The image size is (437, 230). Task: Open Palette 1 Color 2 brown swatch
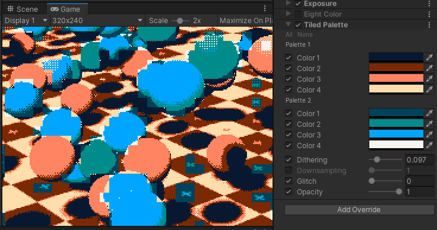click(x=396, y=68)
